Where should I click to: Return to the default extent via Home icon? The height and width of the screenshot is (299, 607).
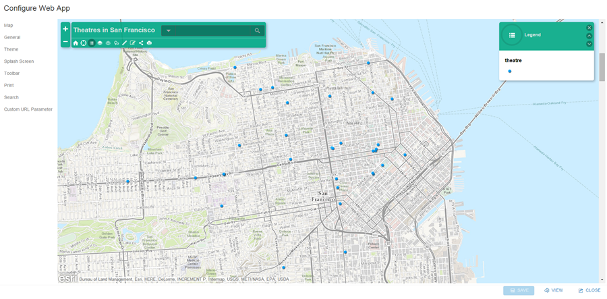point(76,43)
